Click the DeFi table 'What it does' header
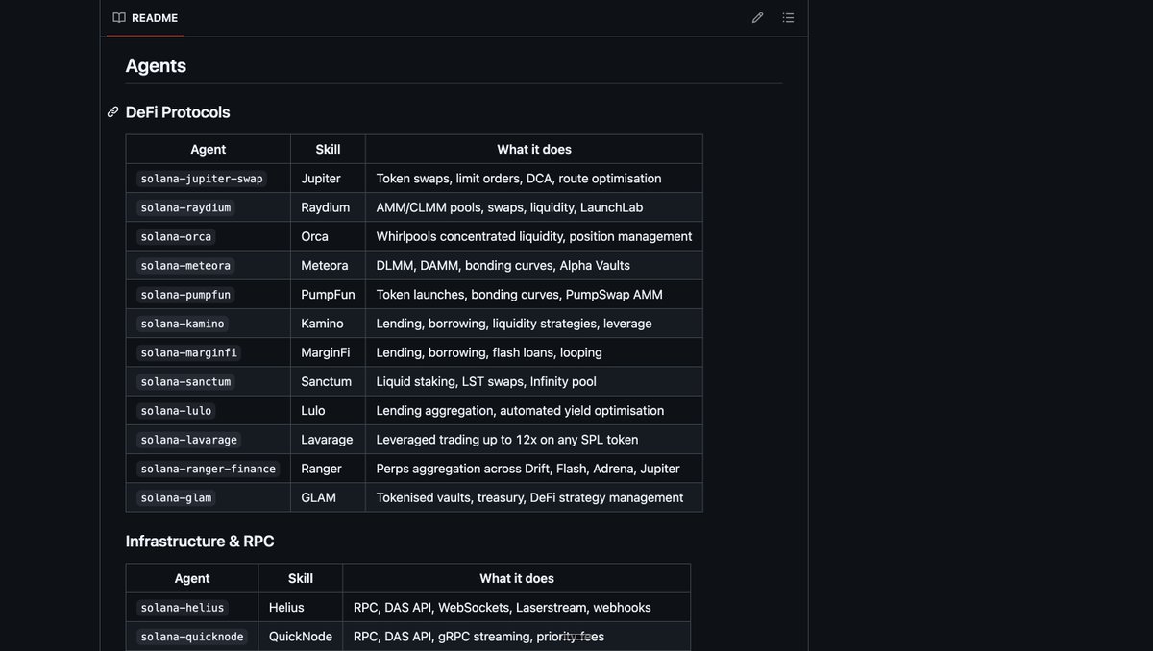1153x651 pixels. (534, 150)
